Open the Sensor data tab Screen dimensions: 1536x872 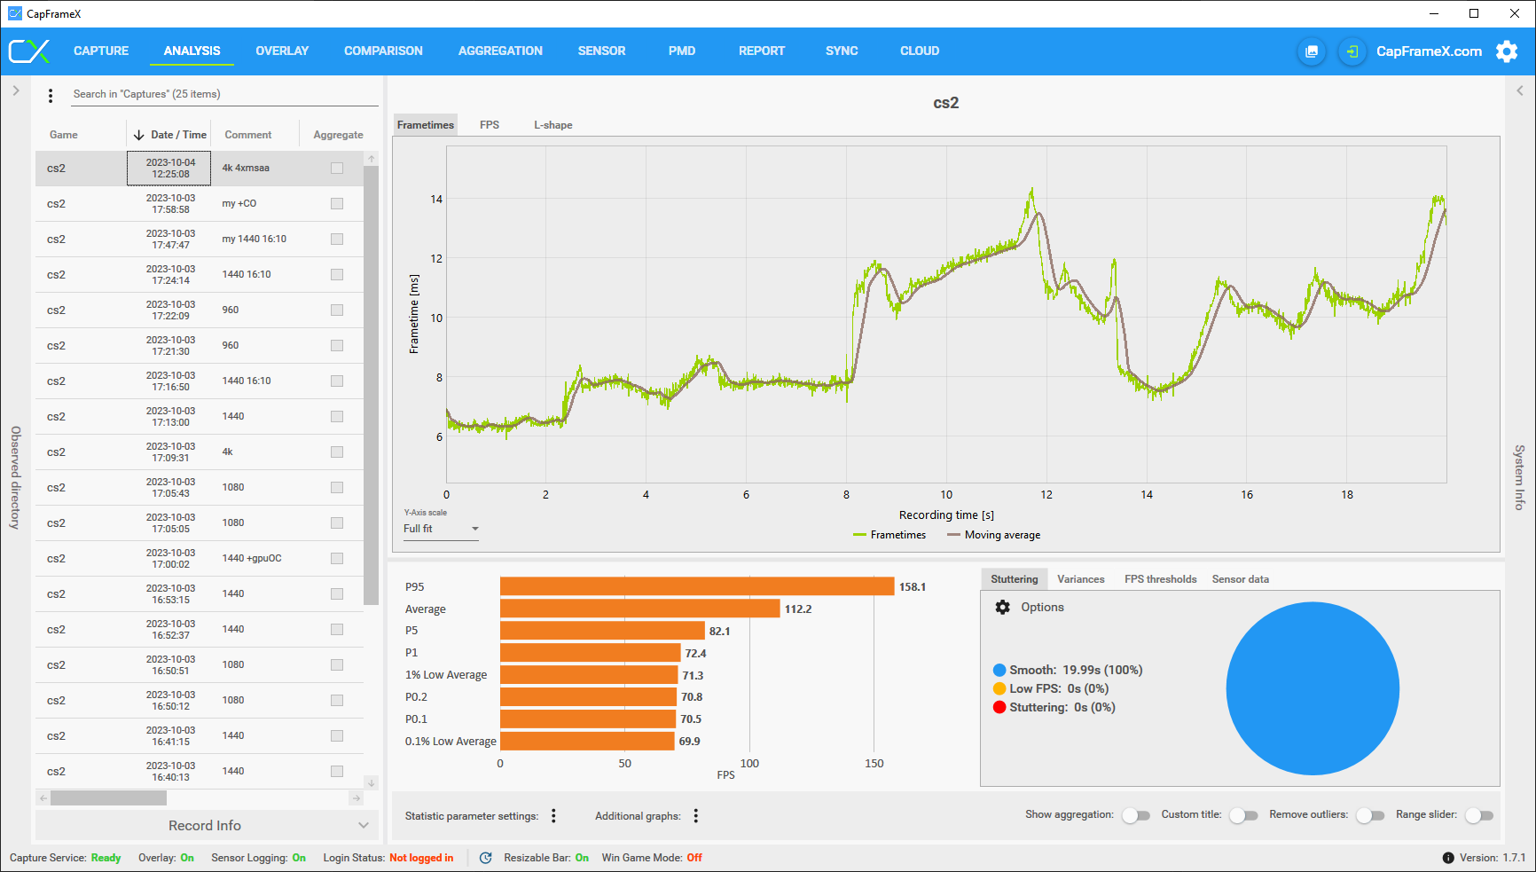coord(1240,579)
